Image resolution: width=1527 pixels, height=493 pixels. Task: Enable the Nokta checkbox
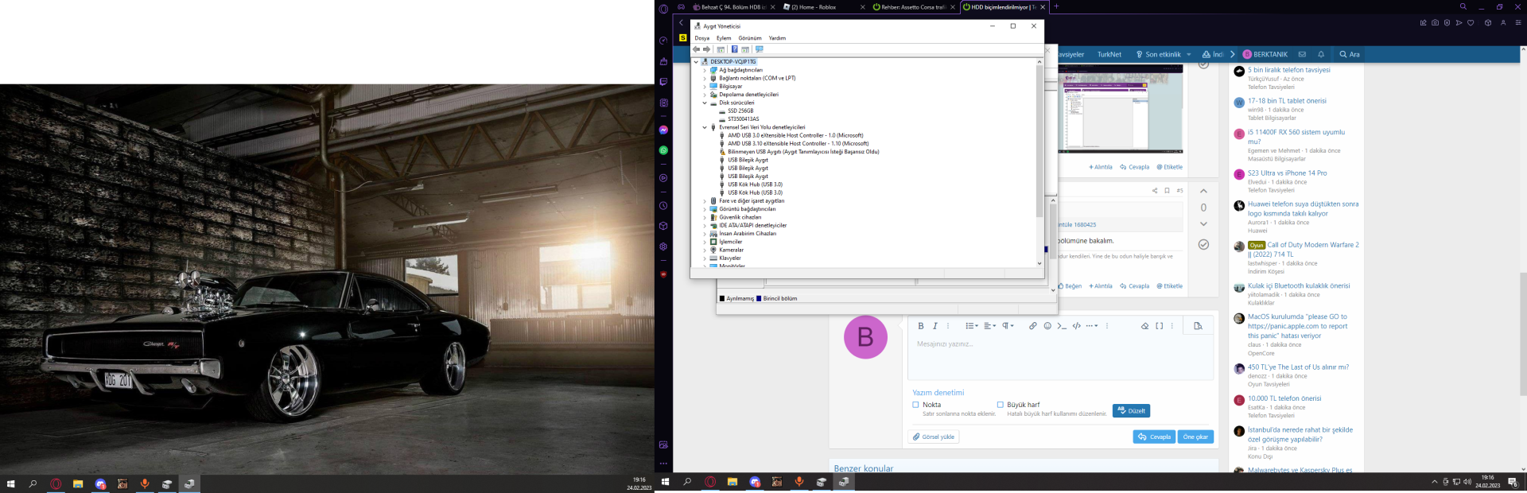pyautogui.click(x=915, y=405)
